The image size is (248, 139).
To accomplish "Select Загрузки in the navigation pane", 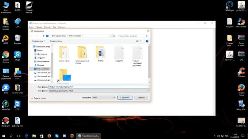I will pyautogui.click(x=40, y=58).
